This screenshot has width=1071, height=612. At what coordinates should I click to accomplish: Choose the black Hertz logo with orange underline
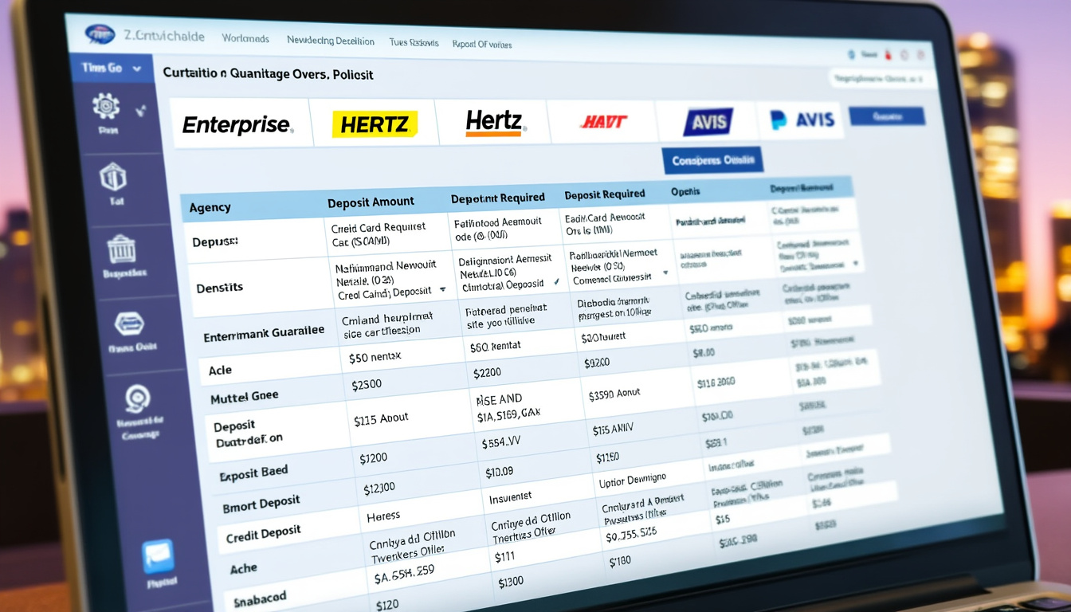point(494,122)
